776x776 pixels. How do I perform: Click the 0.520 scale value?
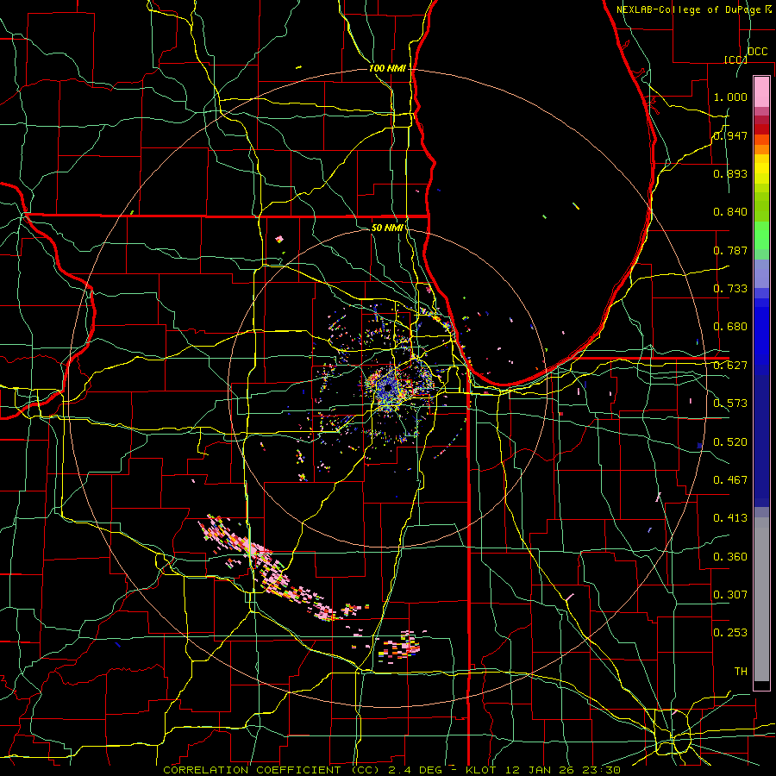[x=730, y=442]
